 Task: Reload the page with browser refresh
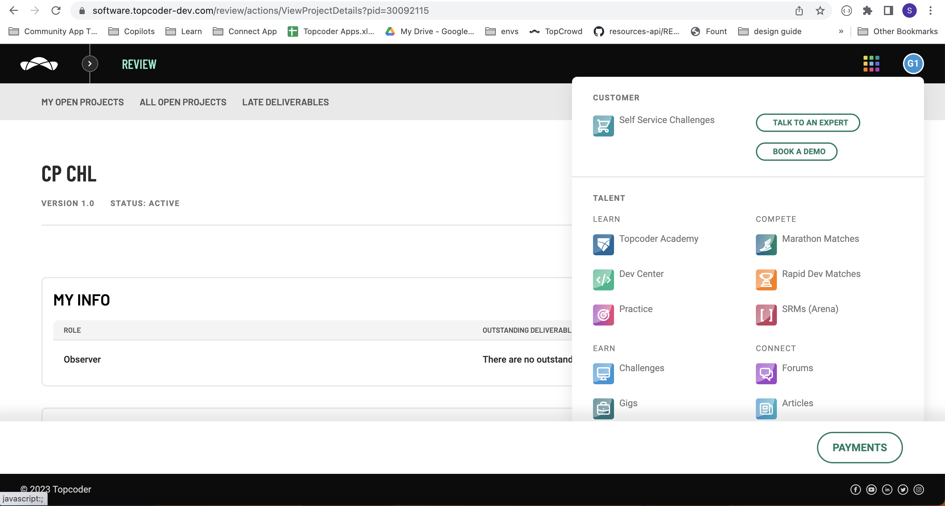56,11
